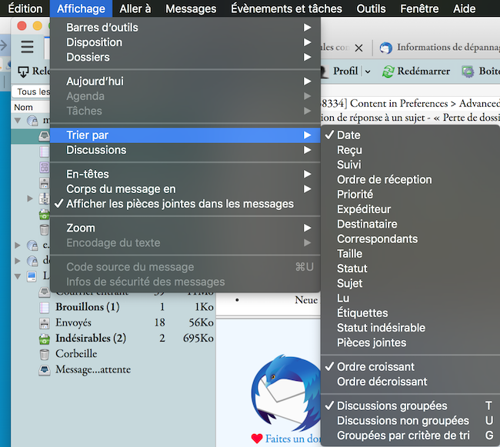
Task: Sort messages by Priorité
Action: tap(410, 195)
